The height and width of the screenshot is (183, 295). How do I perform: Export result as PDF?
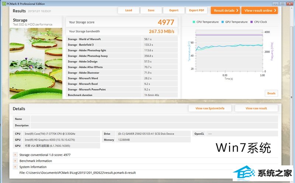coord(197,11)
